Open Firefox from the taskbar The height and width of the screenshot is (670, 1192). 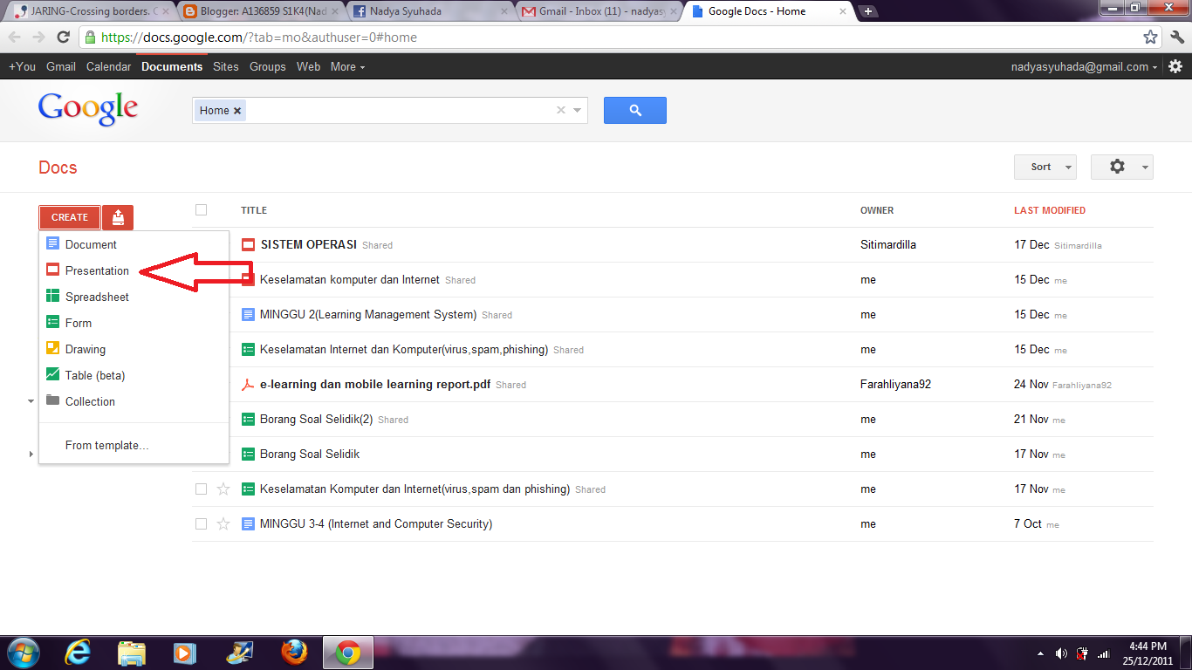294,653
